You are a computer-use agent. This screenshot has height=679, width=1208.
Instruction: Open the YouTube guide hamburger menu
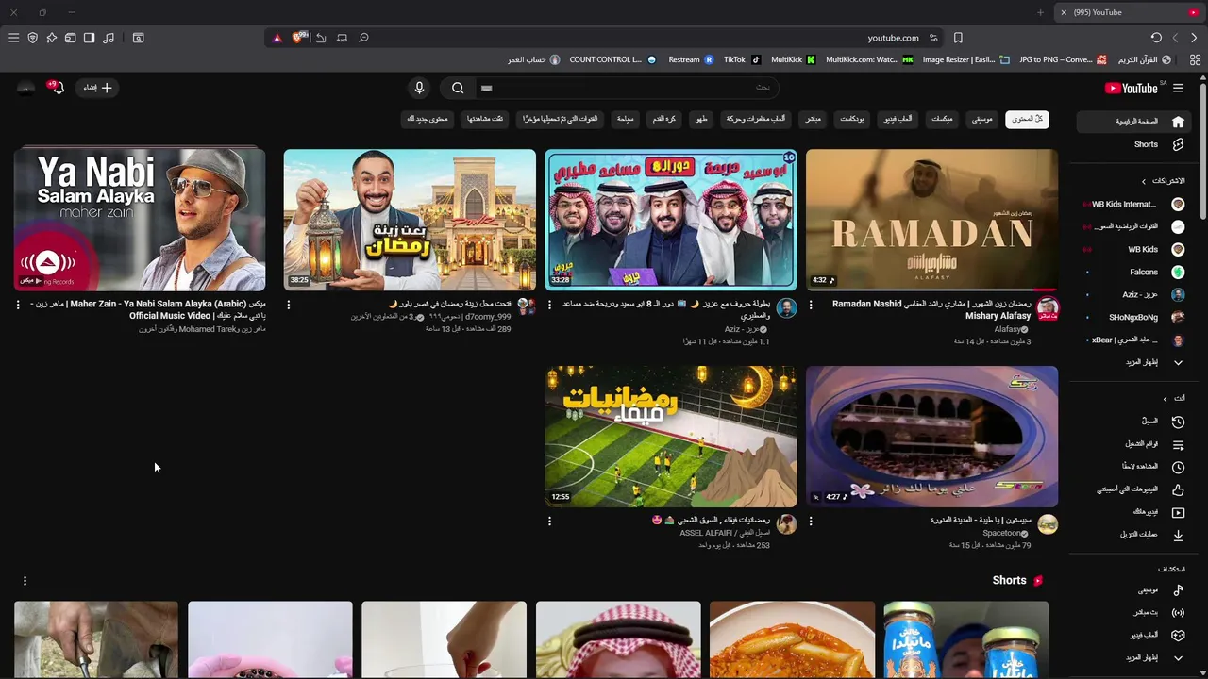pos(1178,88)
